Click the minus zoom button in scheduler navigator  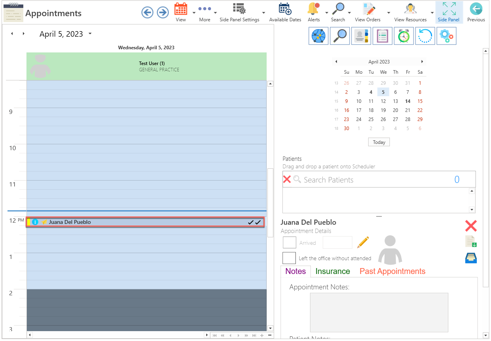[269, 335]
